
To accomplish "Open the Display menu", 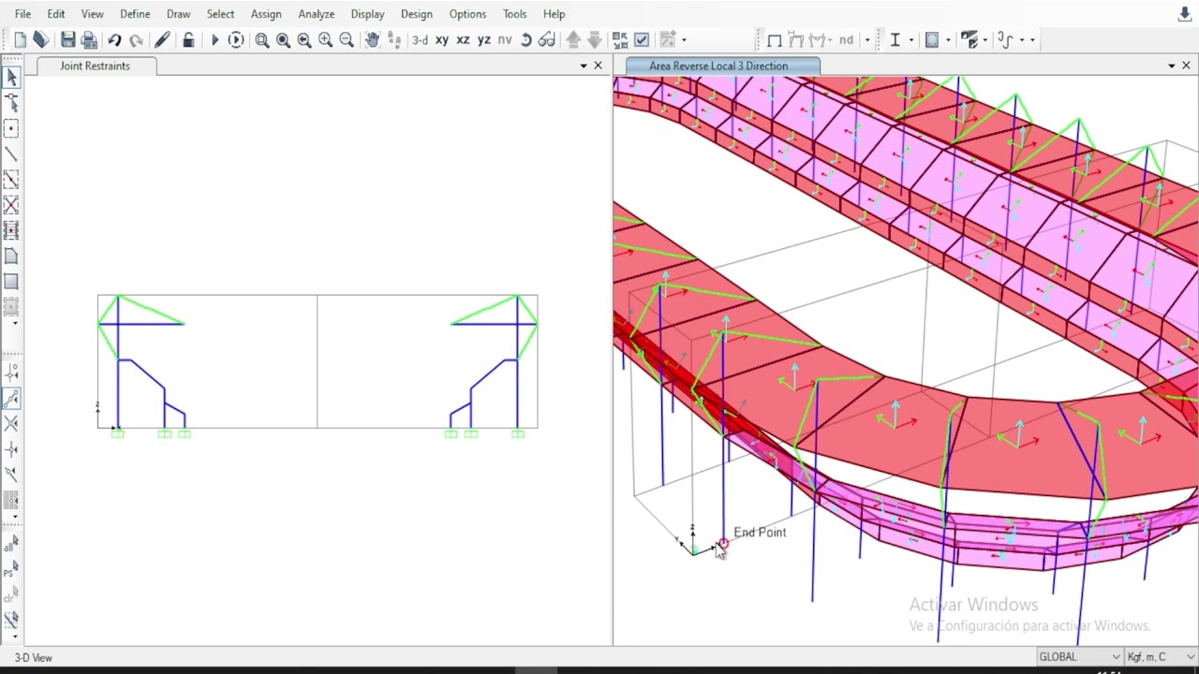I will [367, 14].
